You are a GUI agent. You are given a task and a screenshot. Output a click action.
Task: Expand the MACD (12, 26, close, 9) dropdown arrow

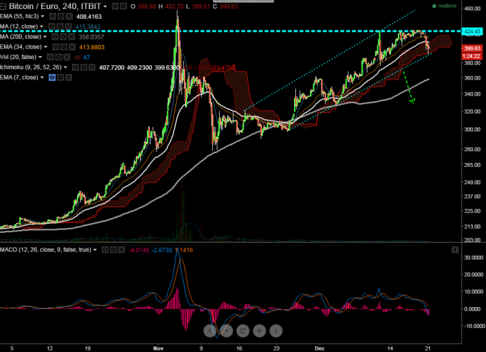click(x=95, y=249)
